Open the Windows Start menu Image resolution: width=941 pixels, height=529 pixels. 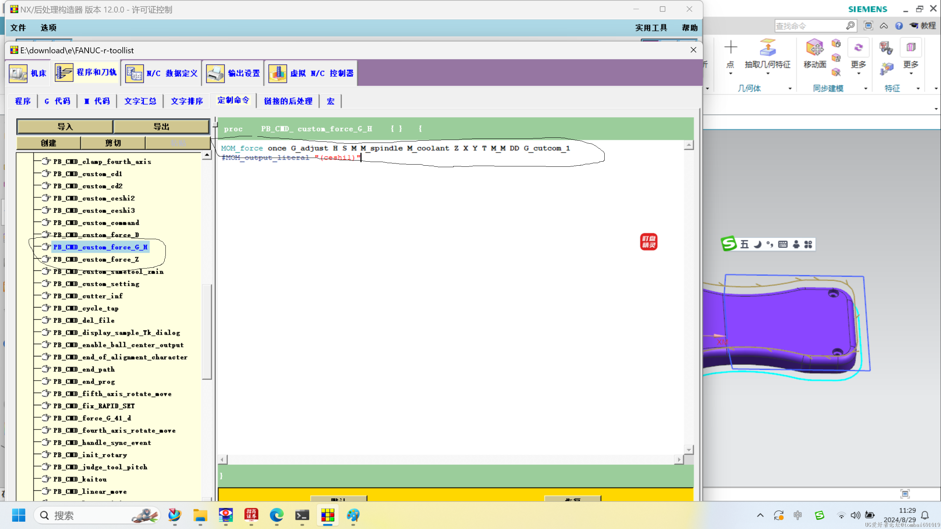pos(18,515)
